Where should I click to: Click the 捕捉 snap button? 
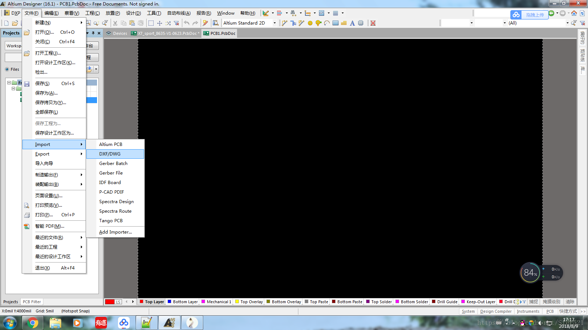click(534, 302)
